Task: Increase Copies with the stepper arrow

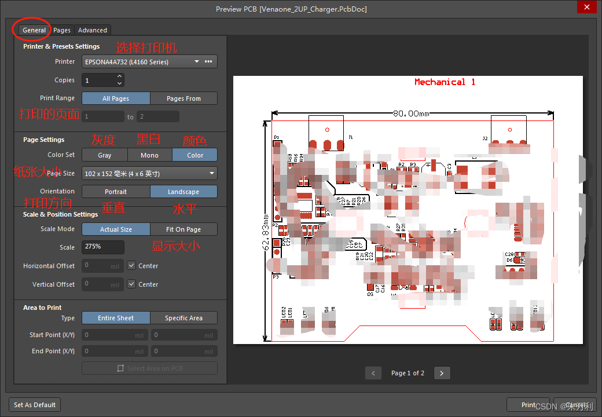Action: tap(119, 76)
